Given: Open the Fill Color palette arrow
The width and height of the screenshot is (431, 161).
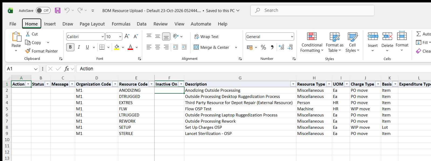Looking at the screenshot, I should tap(123, 47).
